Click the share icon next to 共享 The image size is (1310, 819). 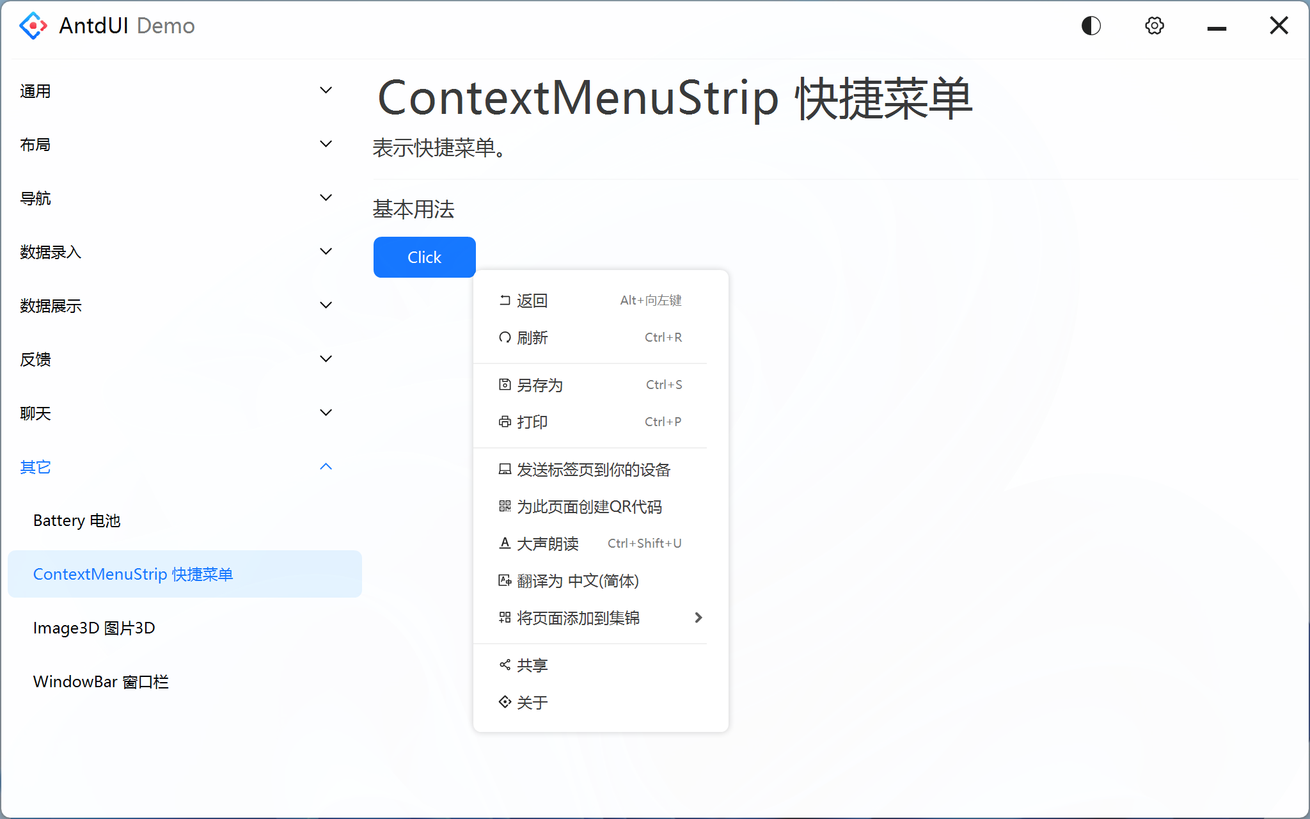click(505, 664)
